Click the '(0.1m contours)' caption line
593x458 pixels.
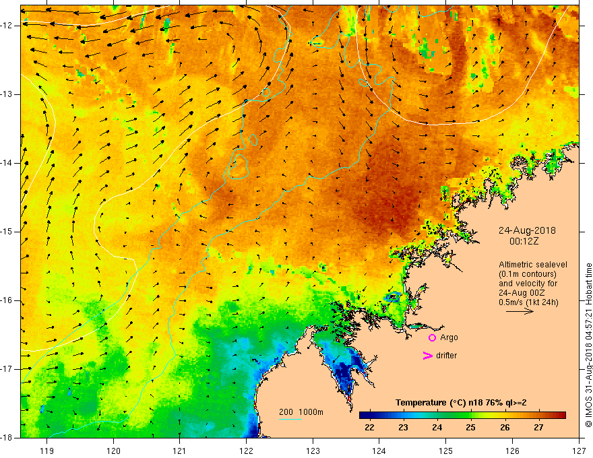(x=528, y=274)
